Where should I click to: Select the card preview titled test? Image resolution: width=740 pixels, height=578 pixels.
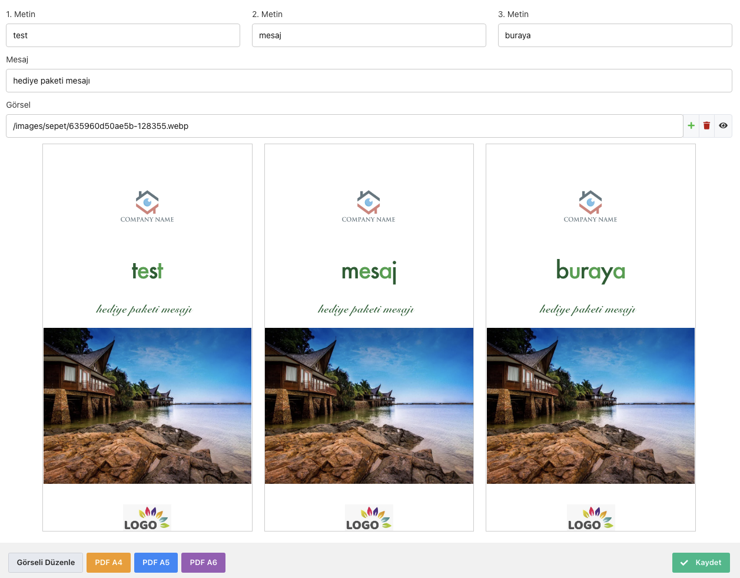tap(147, 337)
